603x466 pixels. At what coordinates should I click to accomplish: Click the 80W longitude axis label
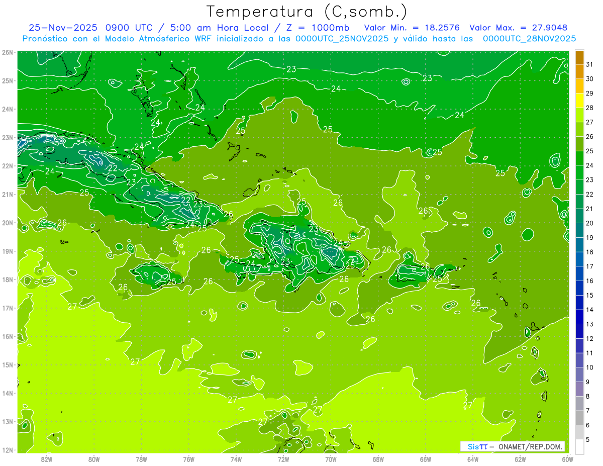pyautogui.click(x=94, y=459)
